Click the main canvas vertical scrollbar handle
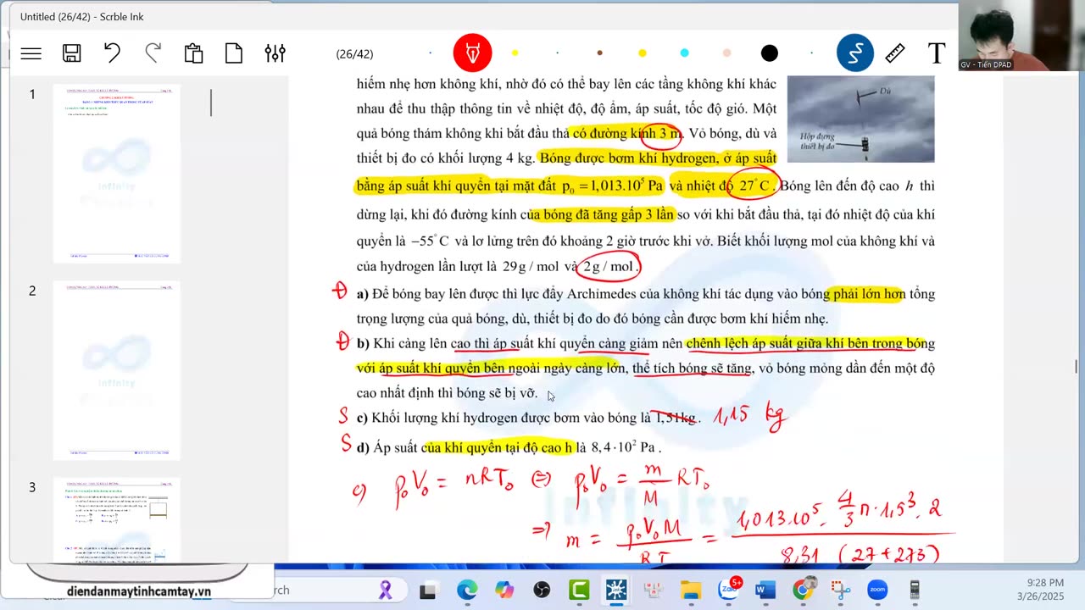The image size is (1085, 610). (1077, 366)
